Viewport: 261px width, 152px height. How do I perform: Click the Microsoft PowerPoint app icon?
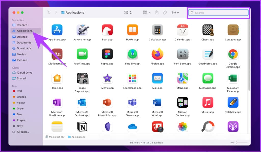(x=107, y=103)
